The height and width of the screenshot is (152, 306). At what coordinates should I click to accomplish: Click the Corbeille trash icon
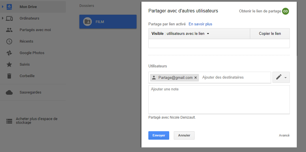pos(9,76)
